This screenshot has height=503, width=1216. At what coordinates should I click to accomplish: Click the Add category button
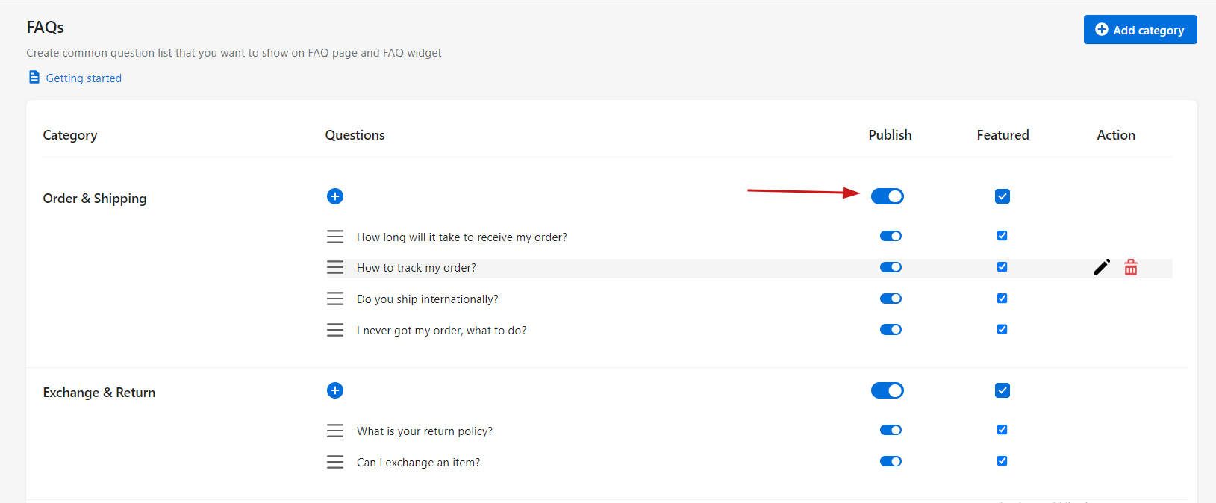pyautogui.click(x=1140, y=30)
